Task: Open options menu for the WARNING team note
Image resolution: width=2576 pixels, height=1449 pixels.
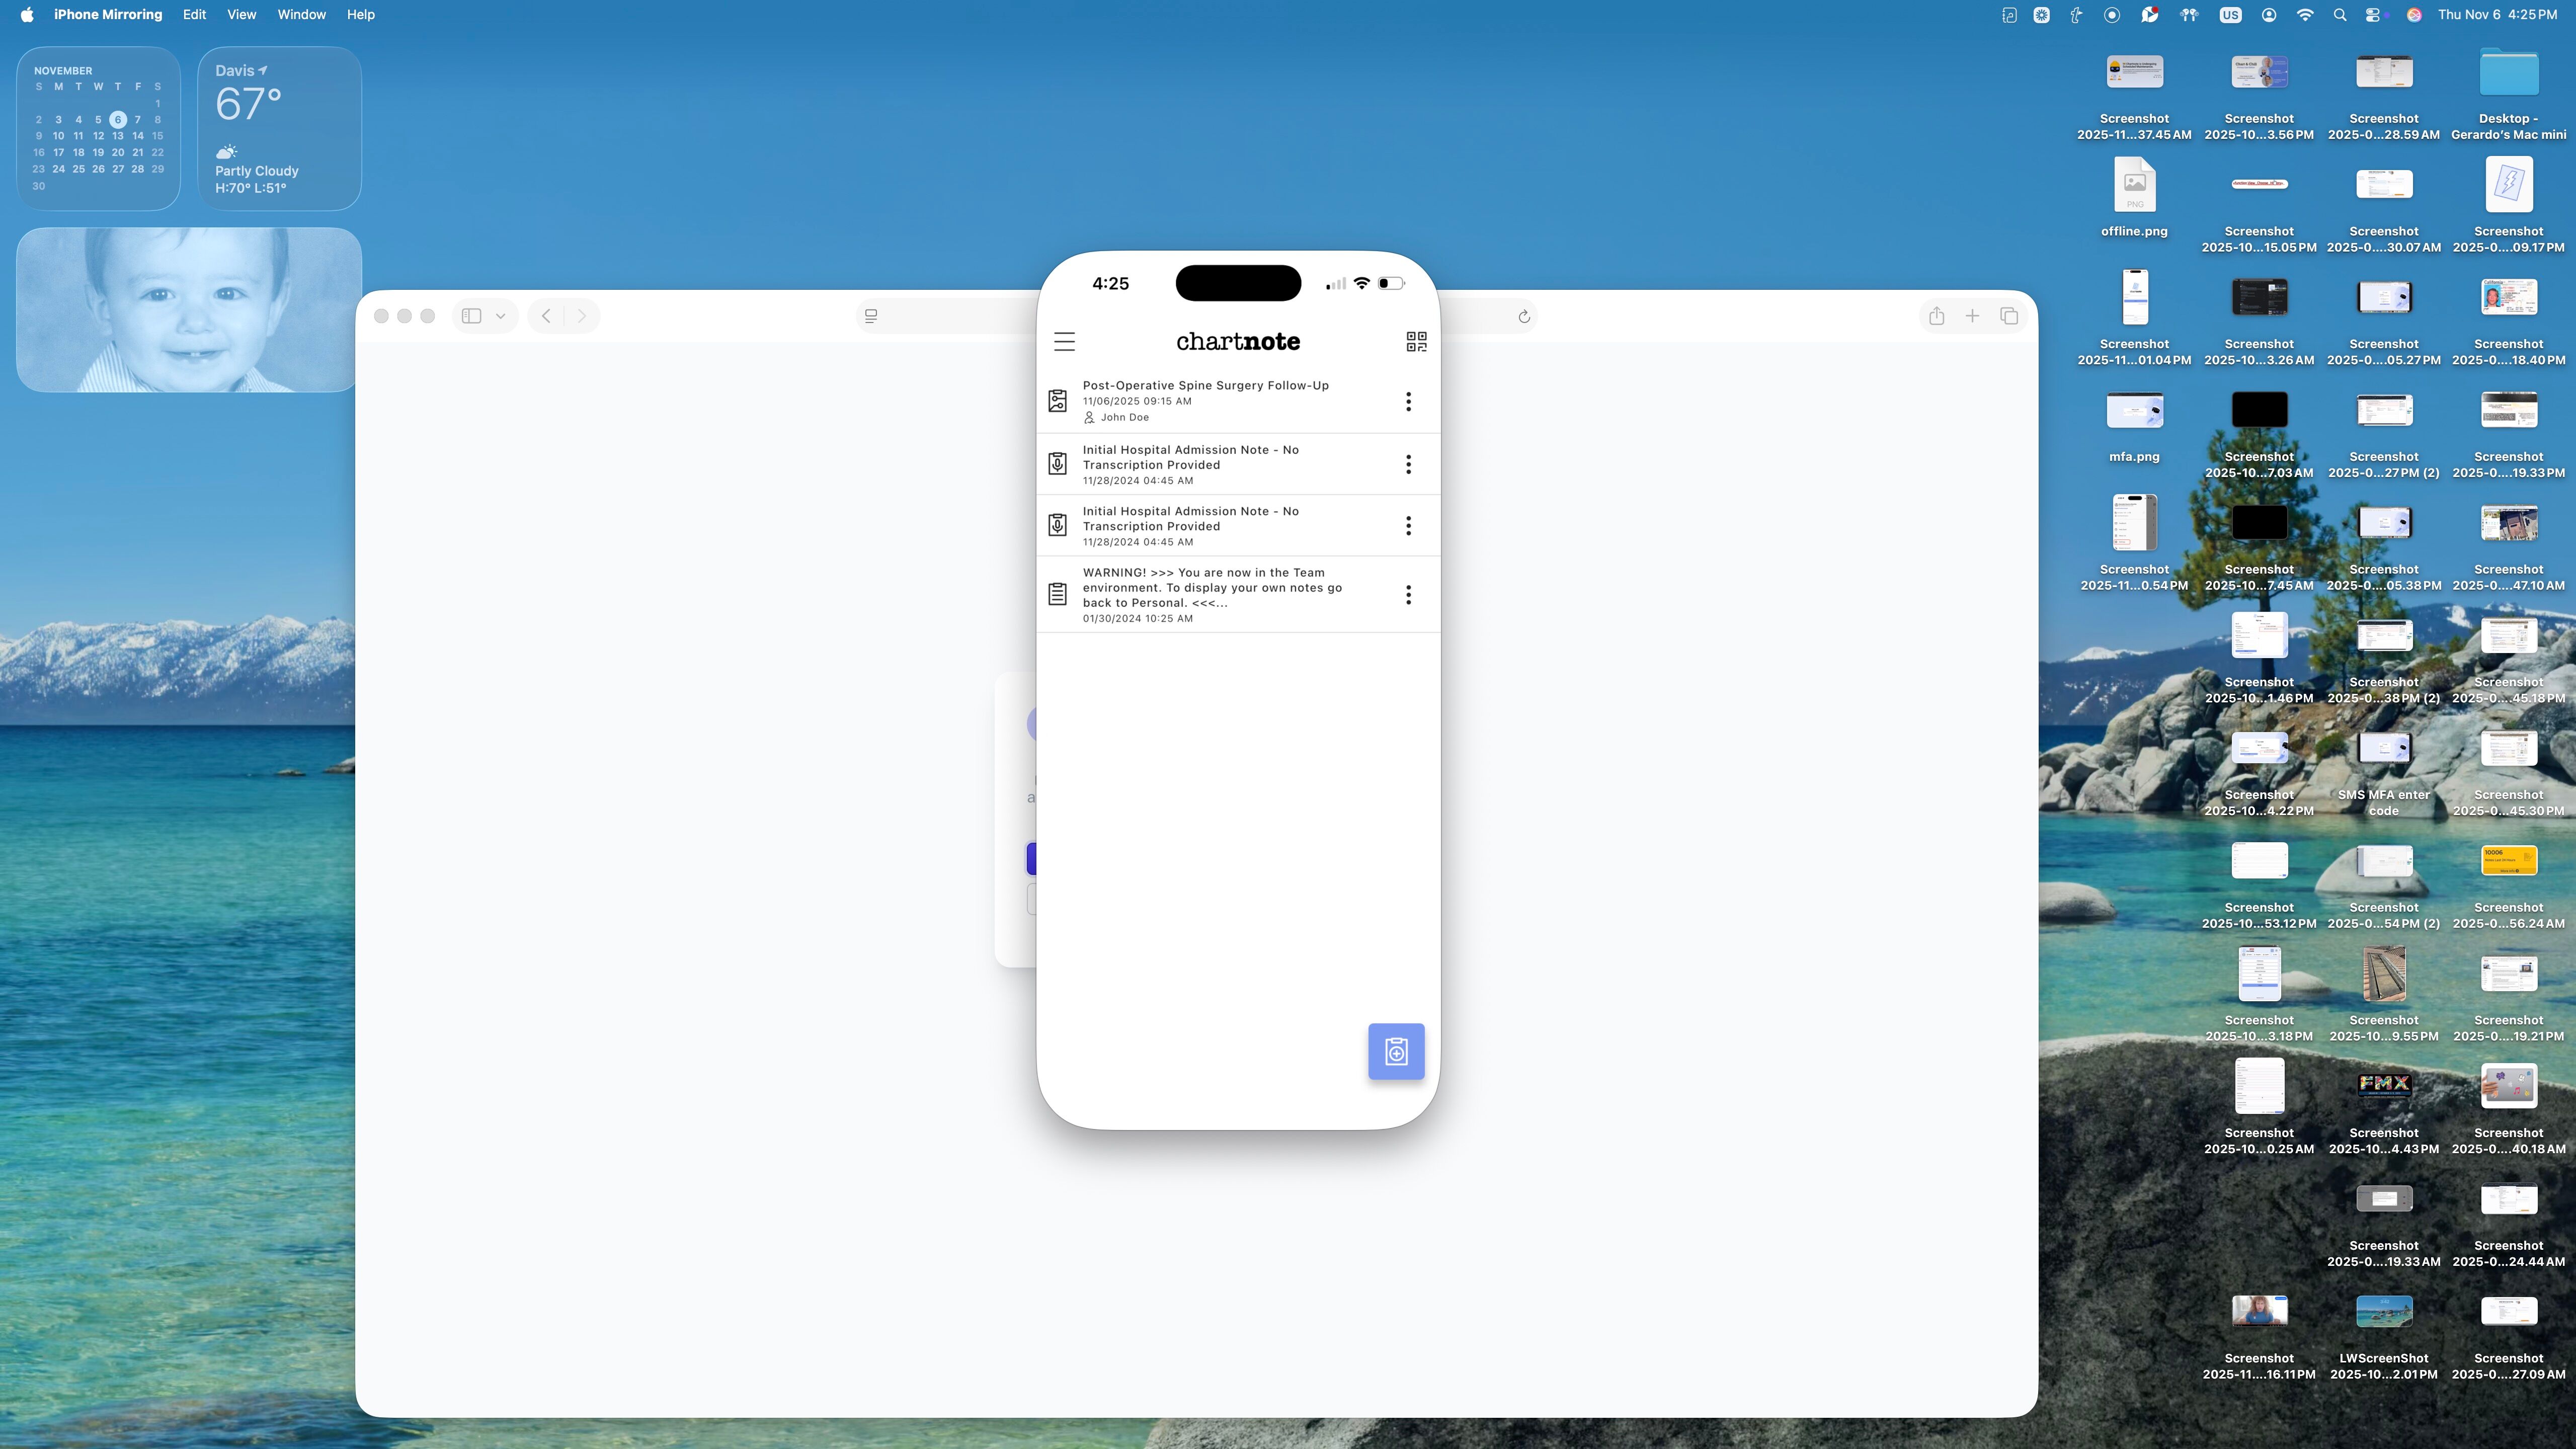Action: [1408, 595]
